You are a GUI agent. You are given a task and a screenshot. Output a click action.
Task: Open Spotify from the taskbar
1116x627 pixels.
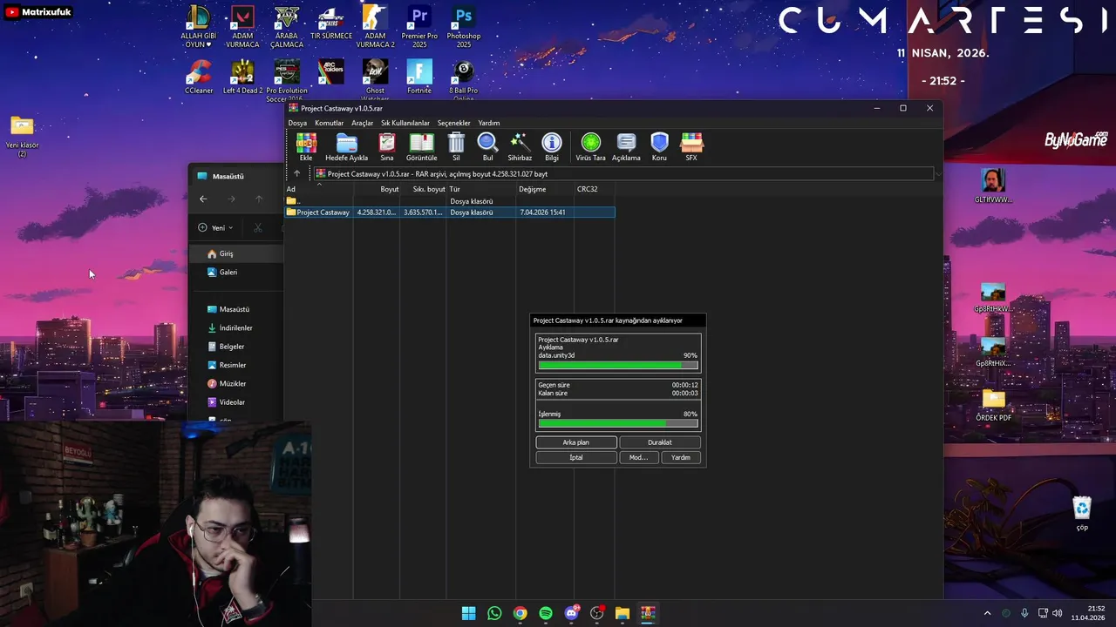click(546, 613)
